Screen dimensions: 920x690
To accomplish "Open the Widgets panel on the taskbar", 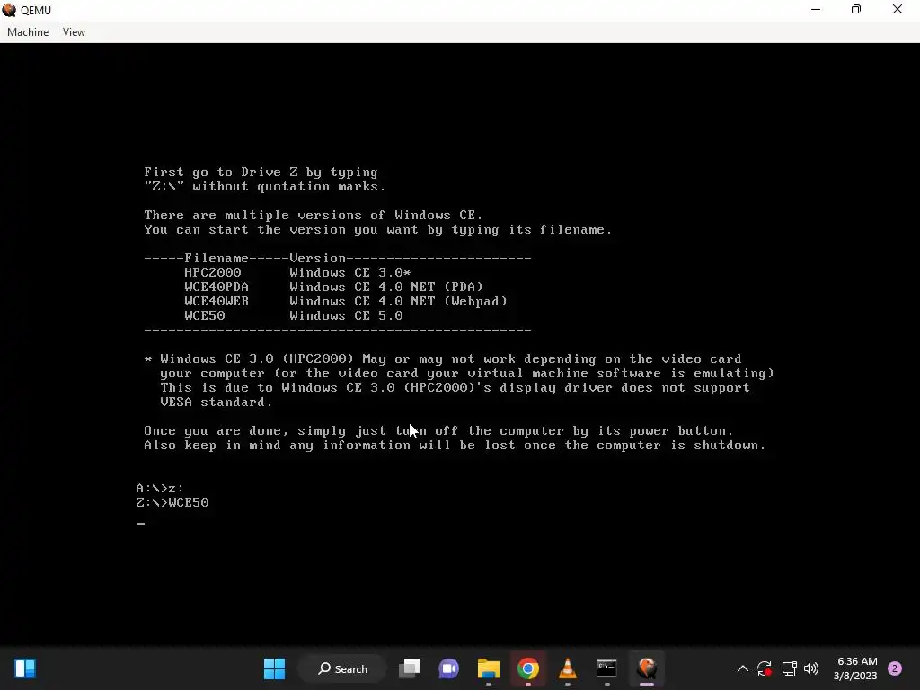I will 25,668.
